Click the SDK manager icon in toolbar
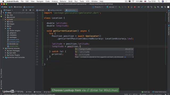 [158, 7]
